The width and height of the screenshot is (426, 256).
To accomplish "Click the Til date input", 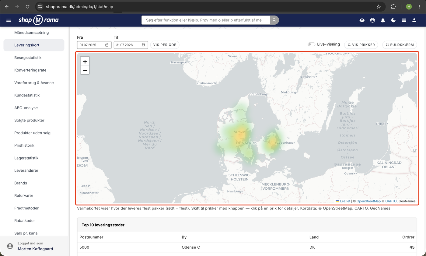I will (x=131, y=45).
